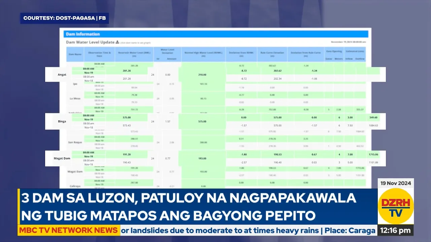Viewport: 431px width, 242px height.
Task: Open the Ipo dam name link
Action: point(75,84)
